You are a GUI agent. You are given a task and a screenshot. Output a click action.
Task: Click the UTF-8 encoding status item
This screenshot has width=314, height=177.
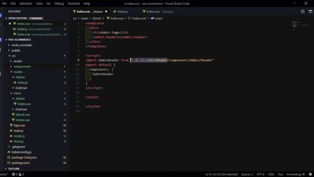[261, 174]
